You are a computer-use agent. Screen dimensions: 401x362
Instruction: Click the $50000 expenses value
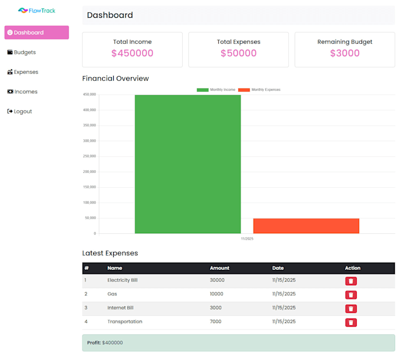pos(239,53)
